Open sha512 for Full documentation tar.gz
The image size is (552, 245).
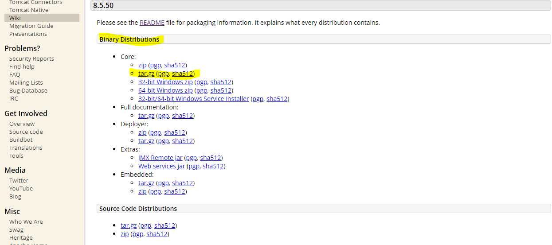coord(182,116)
